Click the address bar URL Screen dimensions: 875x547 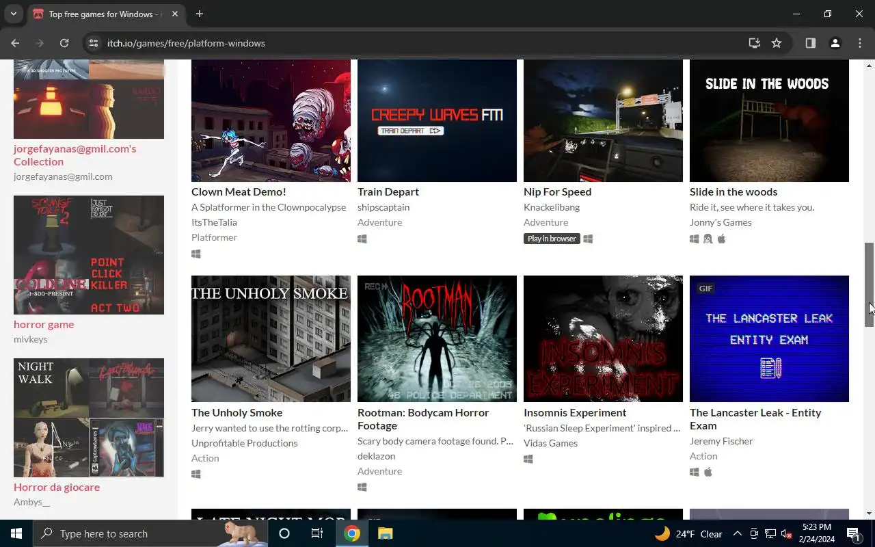186,43
